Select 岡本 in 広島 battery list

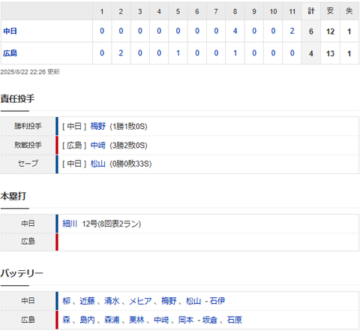186,320
